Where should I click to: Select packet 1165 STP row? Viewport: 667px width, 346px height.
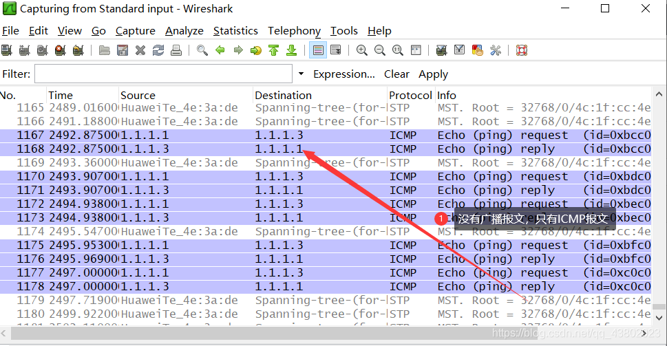pyautogui.click(x=326, y=108)
